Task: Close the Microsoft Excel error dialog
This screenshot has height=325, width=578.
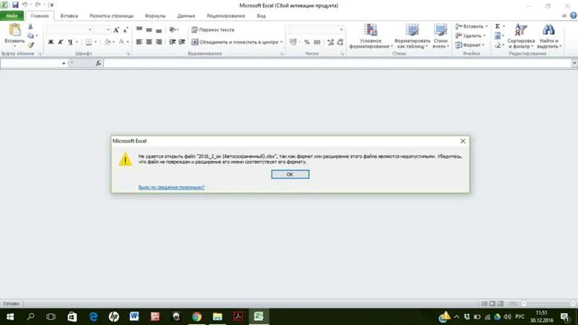Action: tap(462, 141)
